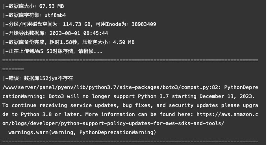
Task: Open the https://aws.amazon.com link start
Action: (x=227, y=114)
